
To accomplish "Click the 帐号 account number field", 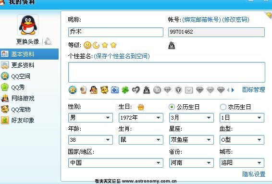I will 216,32.
